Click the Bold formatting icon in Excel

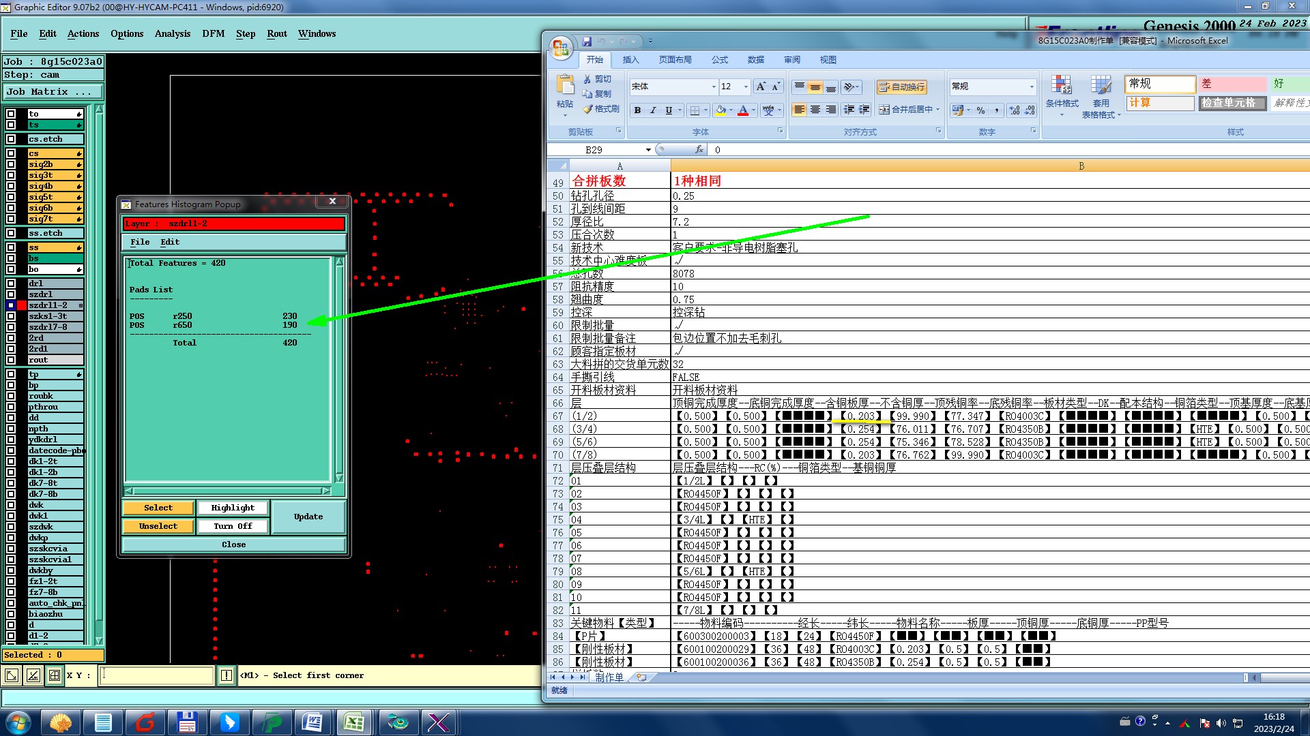pos(637,110)
